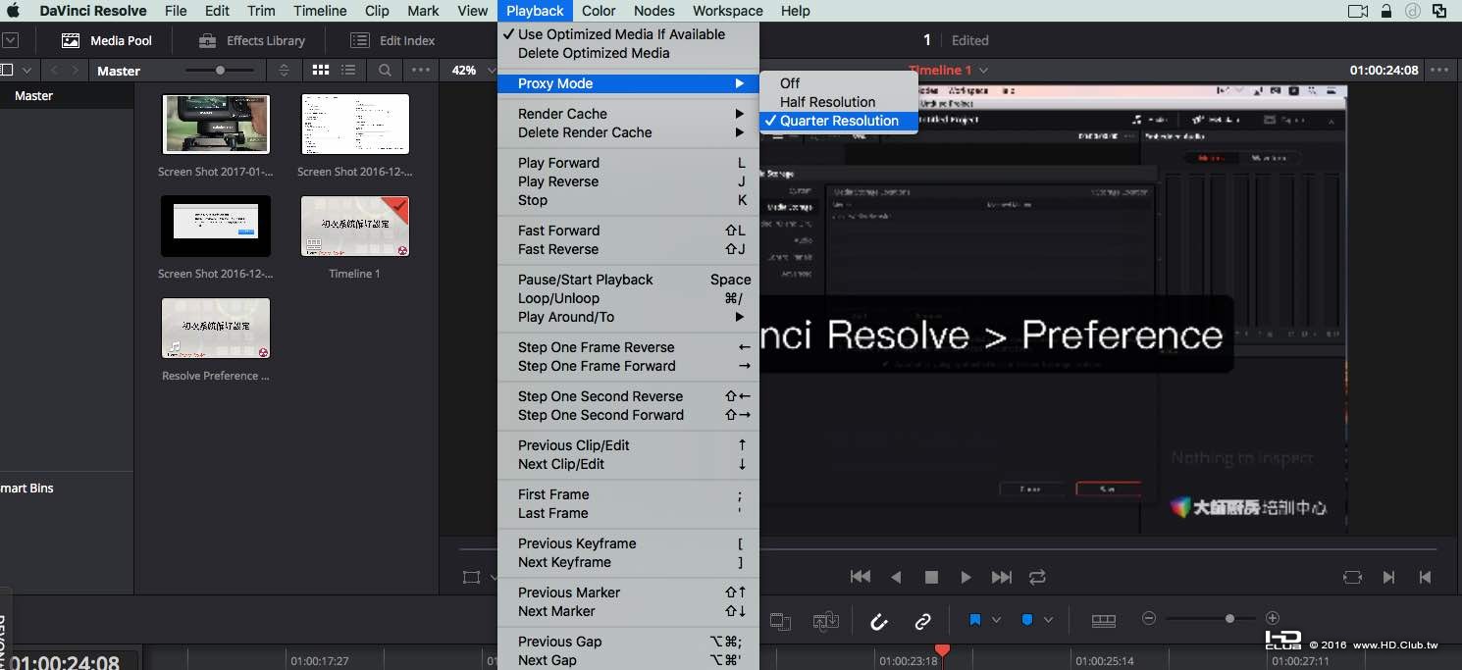Image resolution: width=1462 pixels, height=670 pixels.
Task: Open the Apple menu
Action: coord(14,11)
